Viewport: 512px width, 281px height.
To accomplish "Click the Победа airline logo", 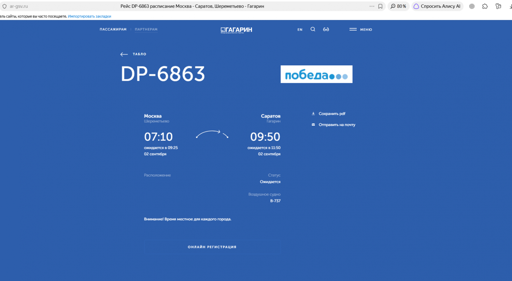I will pyautogui.click(x=316, y=74).
